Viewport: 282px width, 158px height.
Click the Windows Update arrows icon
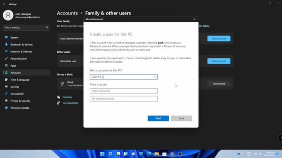pyautogui.click(x=6, y=108)
